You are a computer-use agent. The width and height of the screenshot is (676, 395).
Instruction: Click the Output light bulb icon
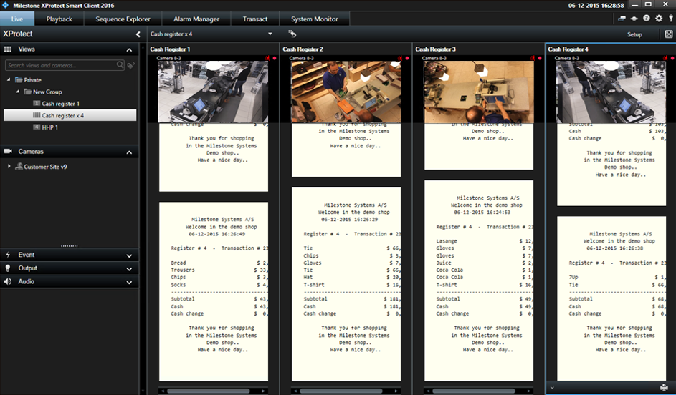8,268
